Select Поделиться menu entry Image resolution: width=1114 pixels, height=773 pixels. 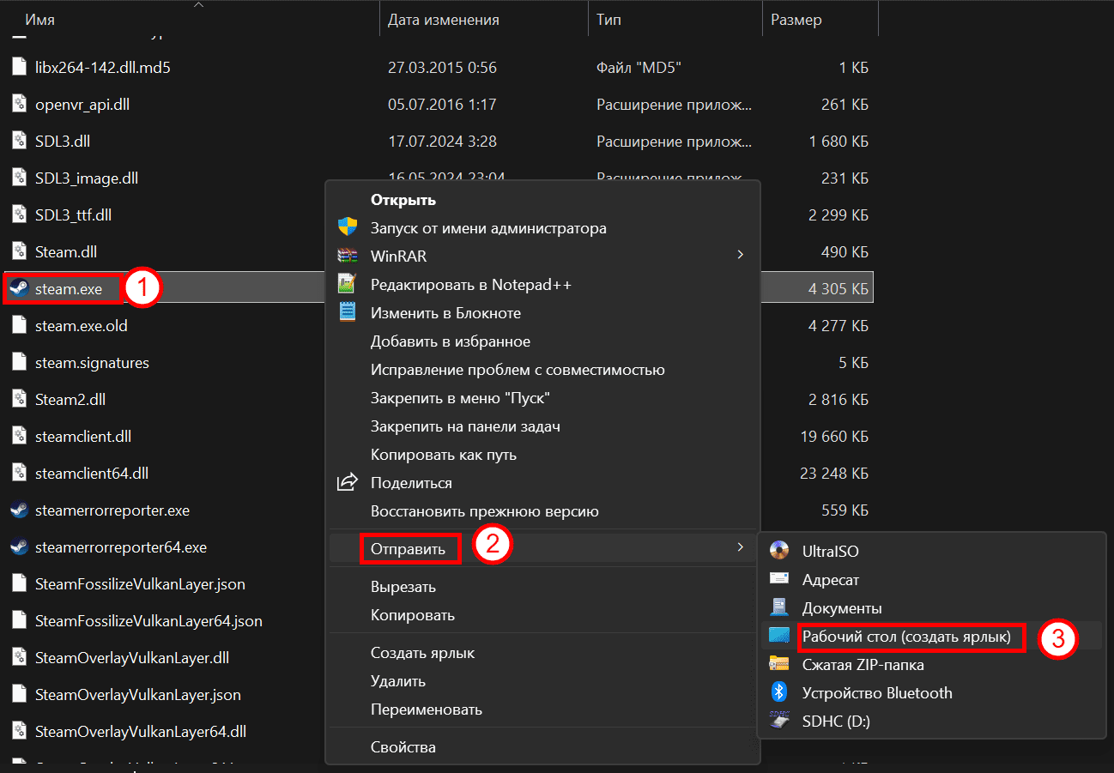point(411,483)
